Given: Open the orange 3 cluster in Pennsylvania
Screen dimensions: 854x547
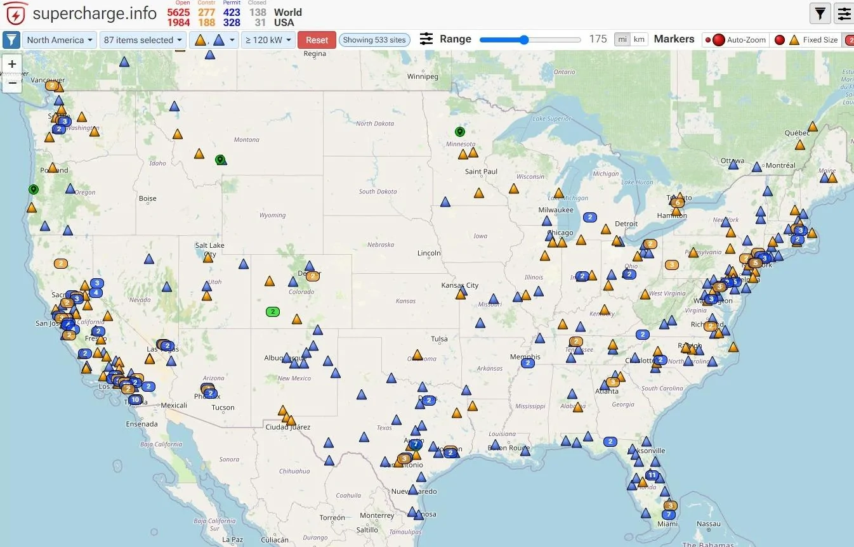Looking at the screenshot, I should (x=672, y=264).
